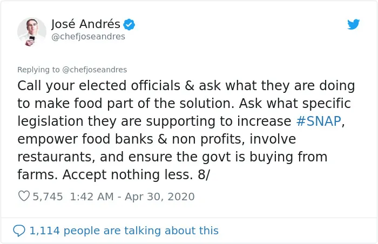The image size is (378, 244).
Task: Click the Apr 30, 2020 date
Action: point(160,196)
